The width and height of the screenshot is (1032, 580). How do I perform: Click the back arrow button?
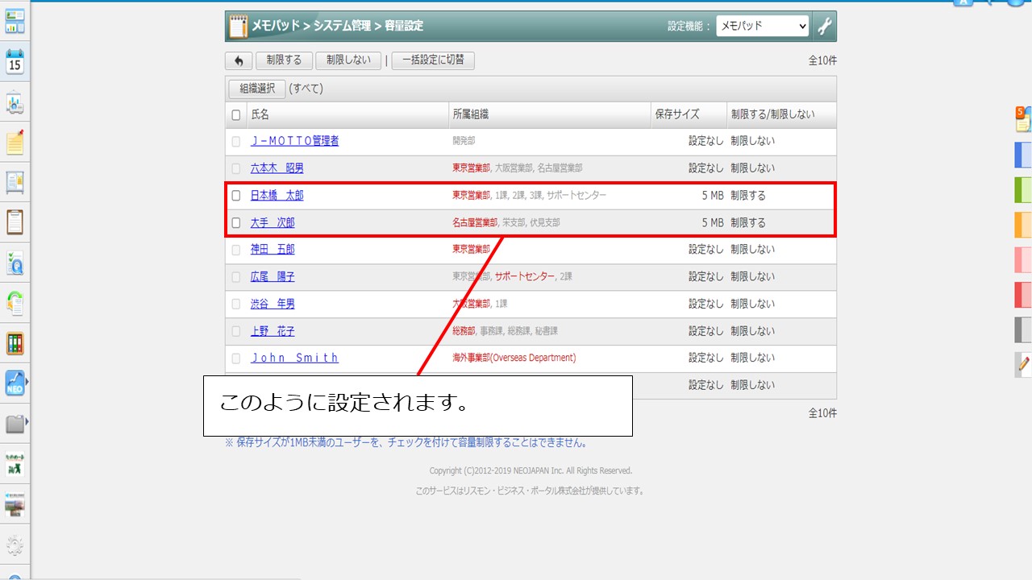238,60
